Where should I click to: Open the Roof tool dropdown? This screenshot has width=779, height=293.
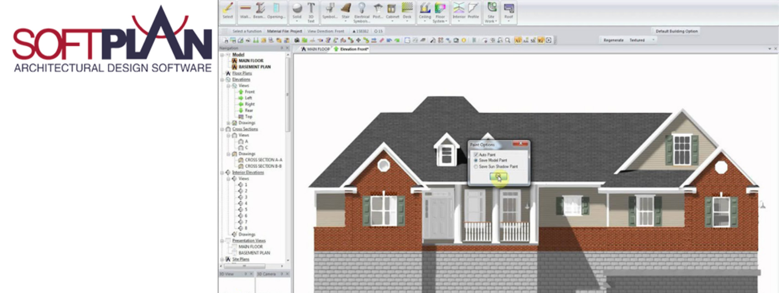point(509,21)
